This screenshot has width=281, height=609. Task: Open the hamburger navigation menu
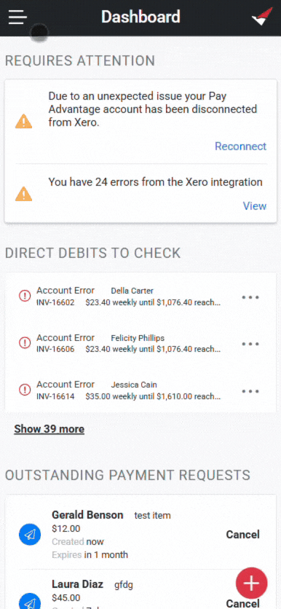pyautogui.click(x=18, y=17)
